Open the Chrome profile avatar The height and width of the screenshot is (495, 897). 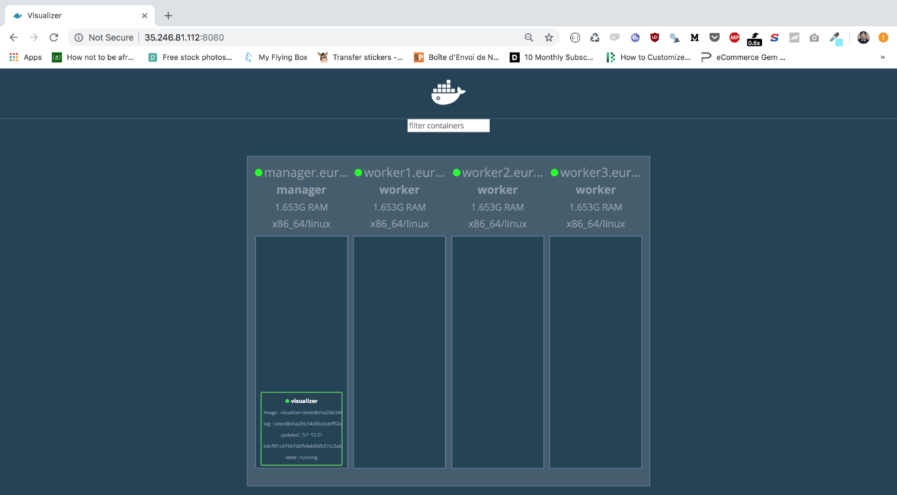click(863, 37)
